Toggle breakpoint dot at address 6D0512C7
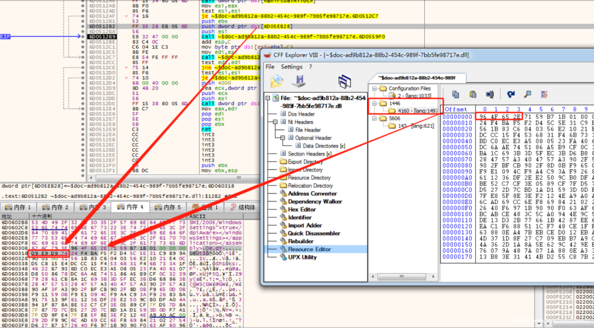This screenshot has width=594, height=328. pyautogui.click(x=83, y=57)
